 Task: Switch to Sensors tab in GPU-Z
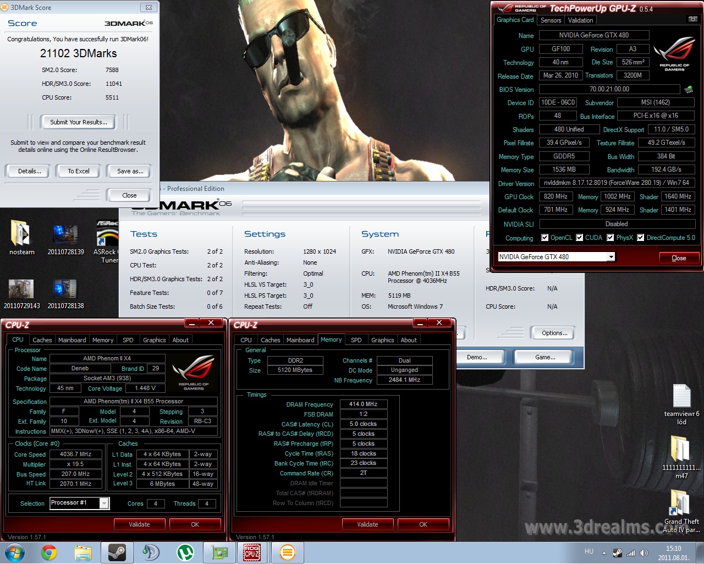point(551,20)
